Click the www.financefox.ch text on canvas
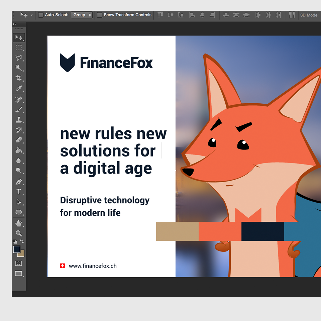Screen dimensions: 321x321 [93, 266]
